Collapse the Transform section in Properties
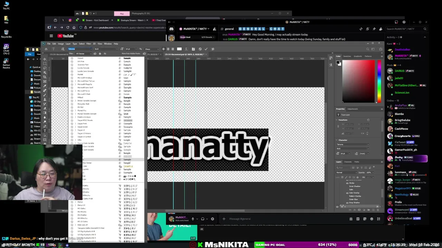This screenshot has height=248, width=442. (x=337, y=120)
